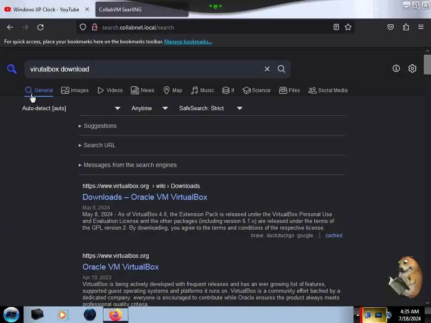Click the reading hamster mascot

pyautogui.click(x=405, y=277)
